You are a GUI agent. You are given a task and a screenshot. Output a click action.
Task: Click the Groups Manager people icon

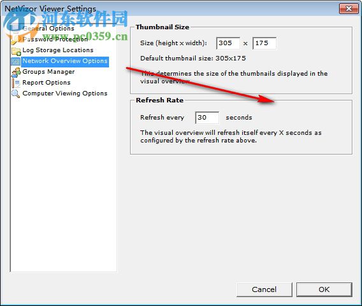(x=16, y=72)
